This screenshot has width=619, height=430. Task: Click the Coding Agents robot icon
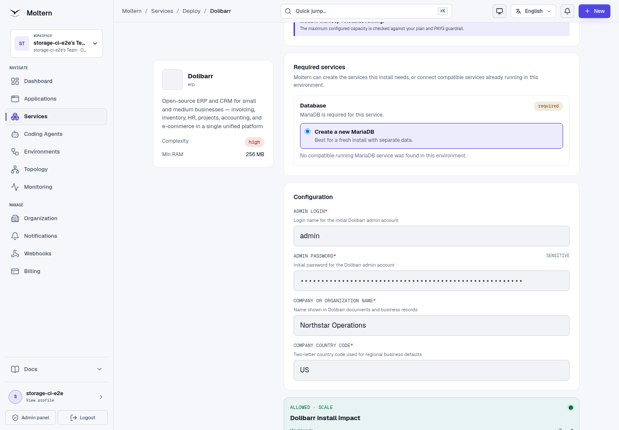tap(15, 134)
